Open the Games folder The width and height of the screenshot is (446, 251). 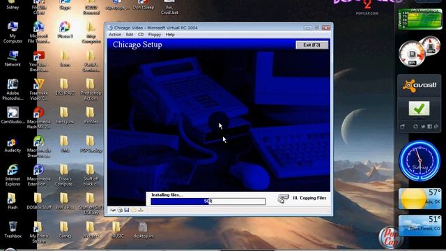[65, 230]
